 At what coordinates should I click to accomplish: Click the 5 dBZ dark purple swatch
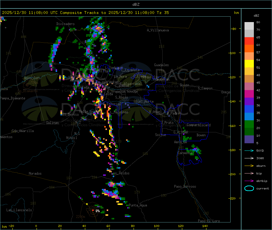coord(249,139)
